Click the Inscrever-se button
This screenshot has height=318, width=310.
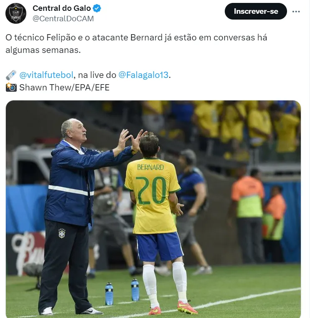pyautogui.click(x=256, y=11)
